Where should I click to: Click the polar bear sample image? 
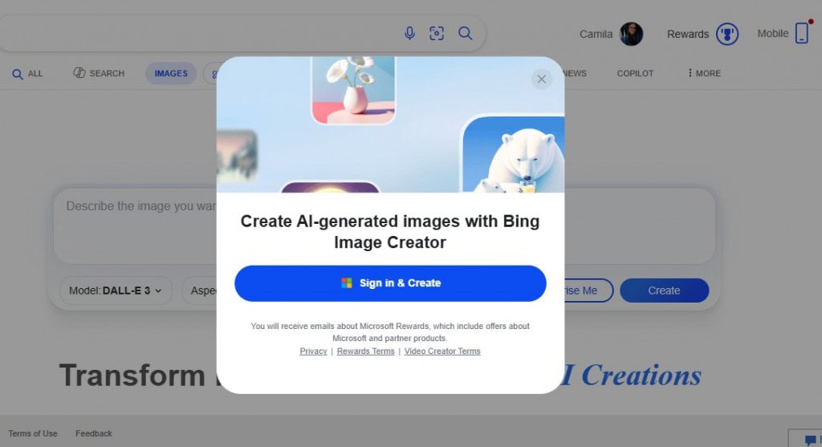(x=513, y=154)
